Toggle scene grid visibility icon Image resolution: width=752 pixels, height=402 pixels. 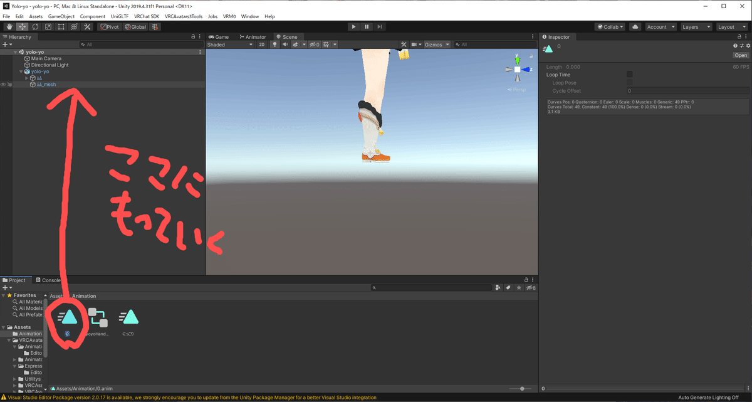coord(326,45)
